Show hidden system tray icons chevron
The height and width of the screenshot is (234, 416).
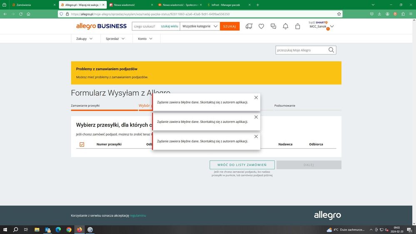tap(371, 230)
